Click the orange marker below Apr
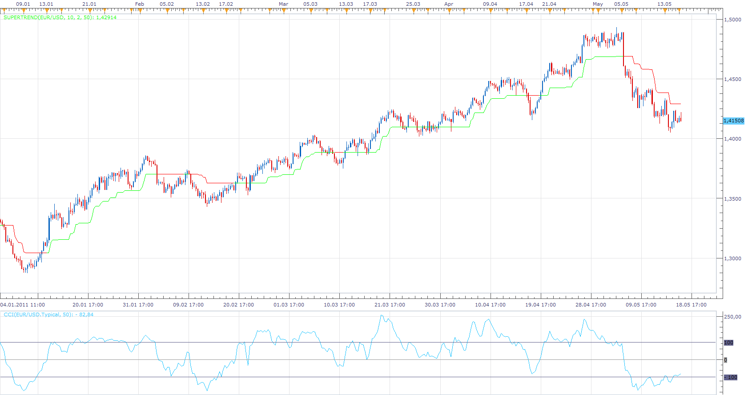The width and height of the screenshot is (748, 395). [x=449, y=10]
